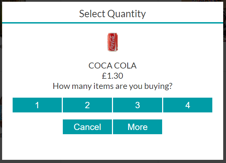The height and width of the screenshot is (163, 226).
Task: Cancel the quantity selection
Action: pos(87,127)
